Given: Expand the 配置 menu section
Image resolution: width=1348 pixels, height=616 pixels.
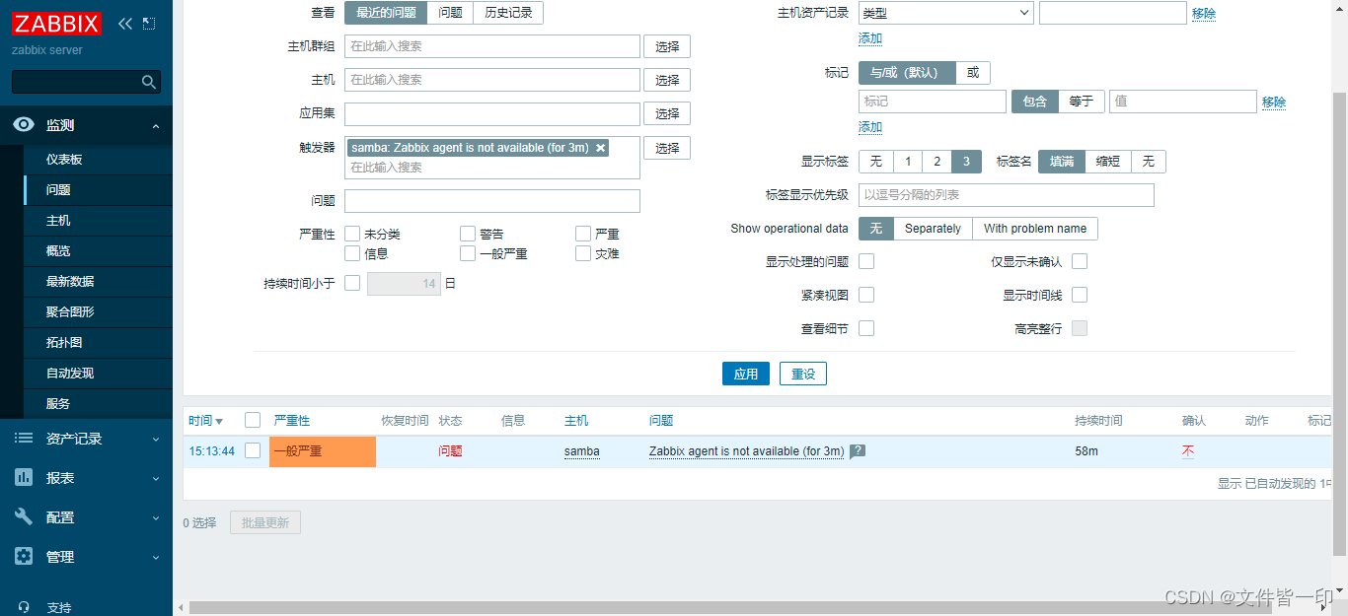Looking at the screenshot, I should 156,518.
